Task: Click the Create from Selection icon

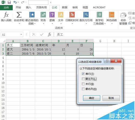Action: 130,23
